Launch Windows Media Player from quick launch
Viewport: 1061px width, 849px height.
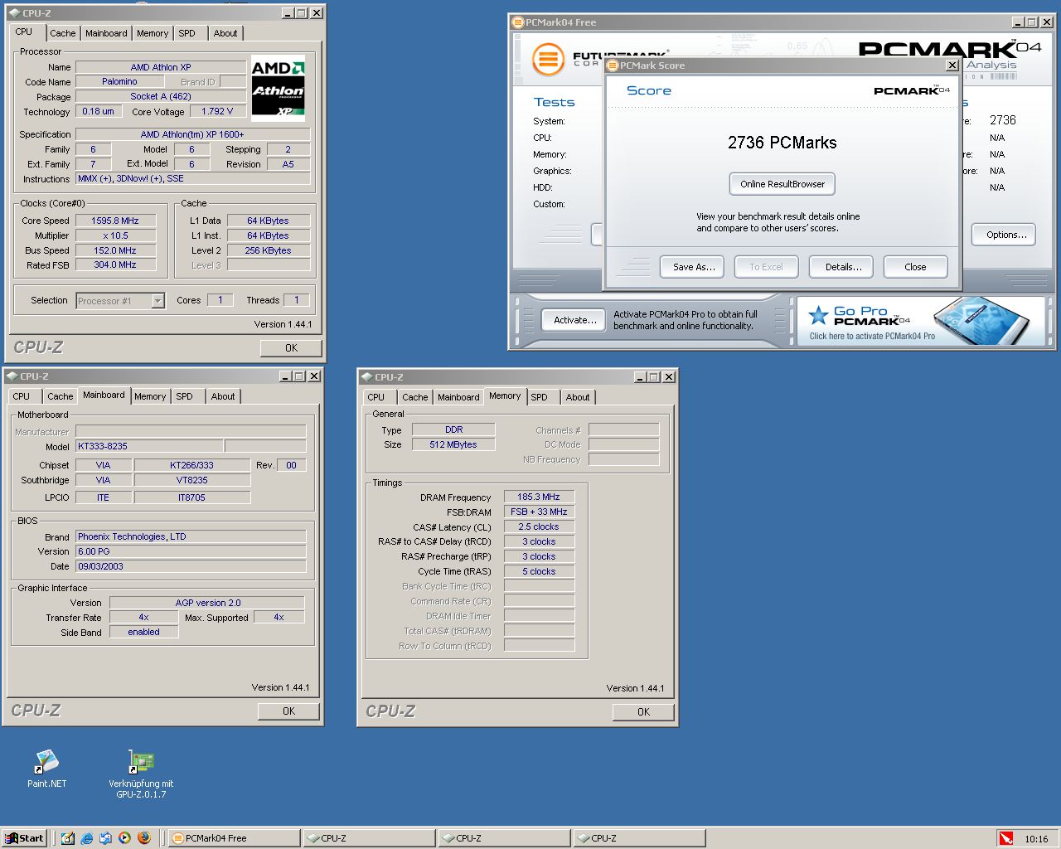[x=124, y=838]
